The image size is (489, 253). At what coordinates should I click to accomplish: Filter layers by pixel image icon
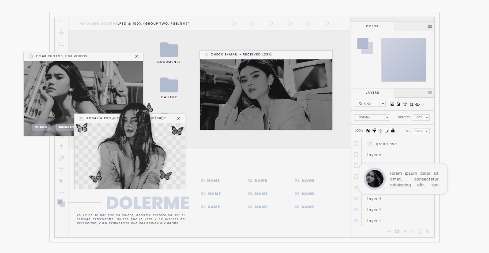tap(392, 104)
